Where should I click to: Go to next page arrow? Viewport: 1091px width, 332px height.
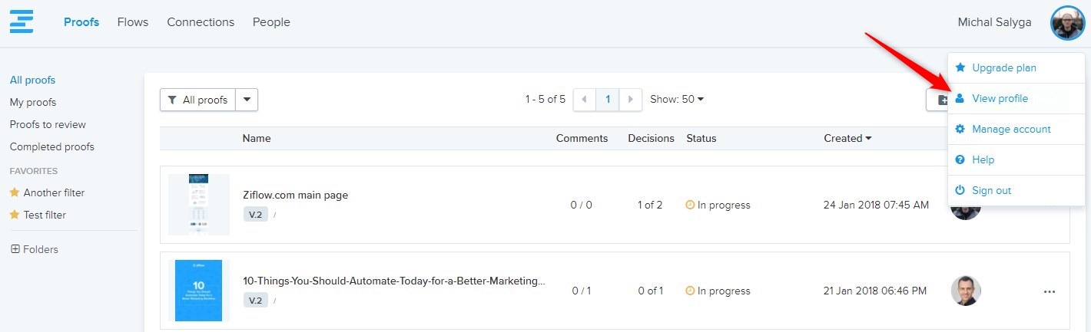point(630,100)
